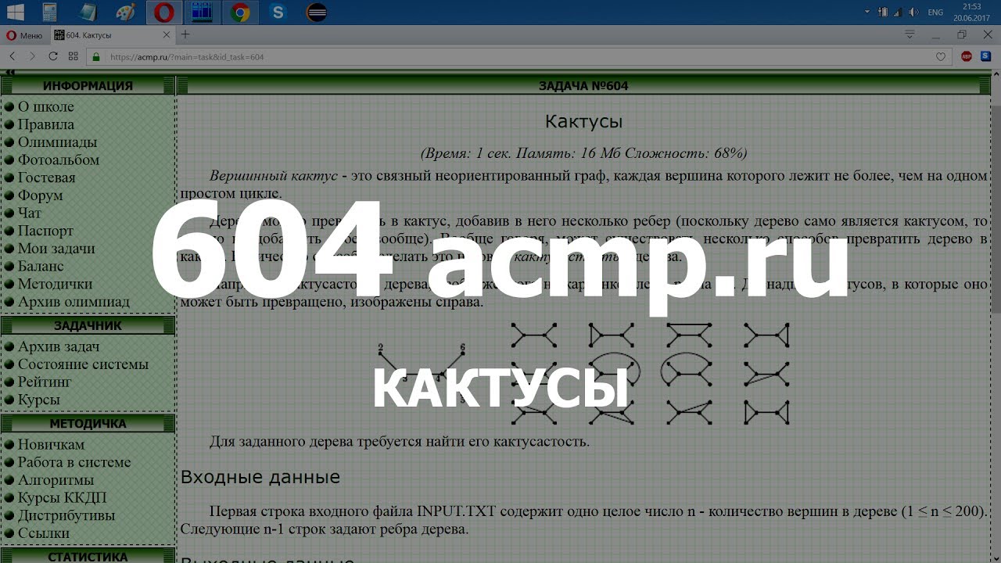
Task: View 'Состояние системы' page
Action: click(x=84, y=364)
